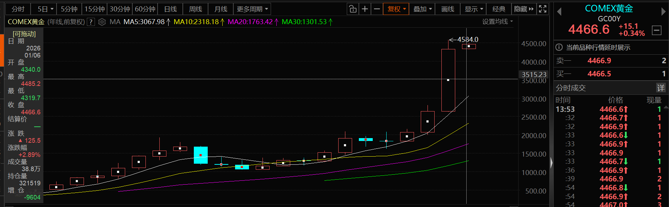Screen dimensions: 669x207
Task: Zoom in the chart with plus icon
Action: pos(365,9)
